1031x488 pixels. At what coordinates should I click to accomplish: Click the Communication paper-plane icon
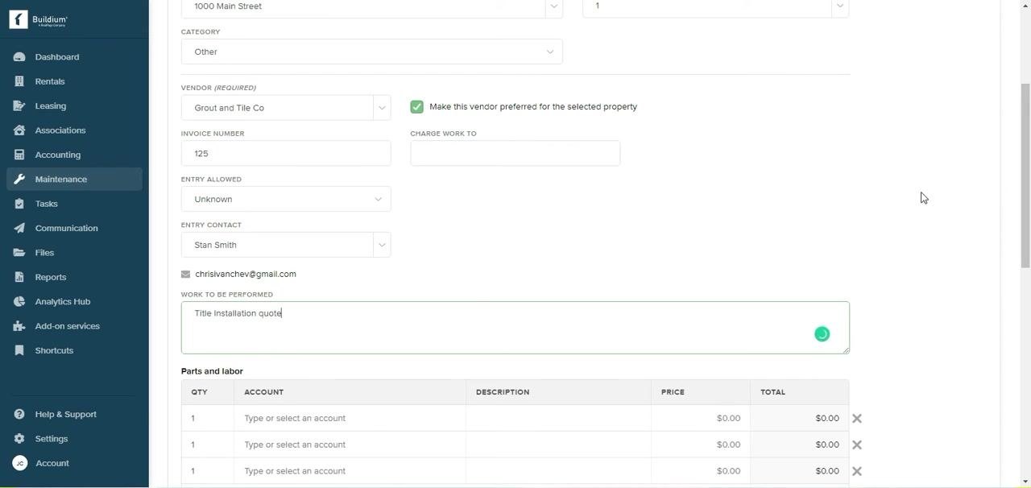pyautogui.click(x=19, y=228)
